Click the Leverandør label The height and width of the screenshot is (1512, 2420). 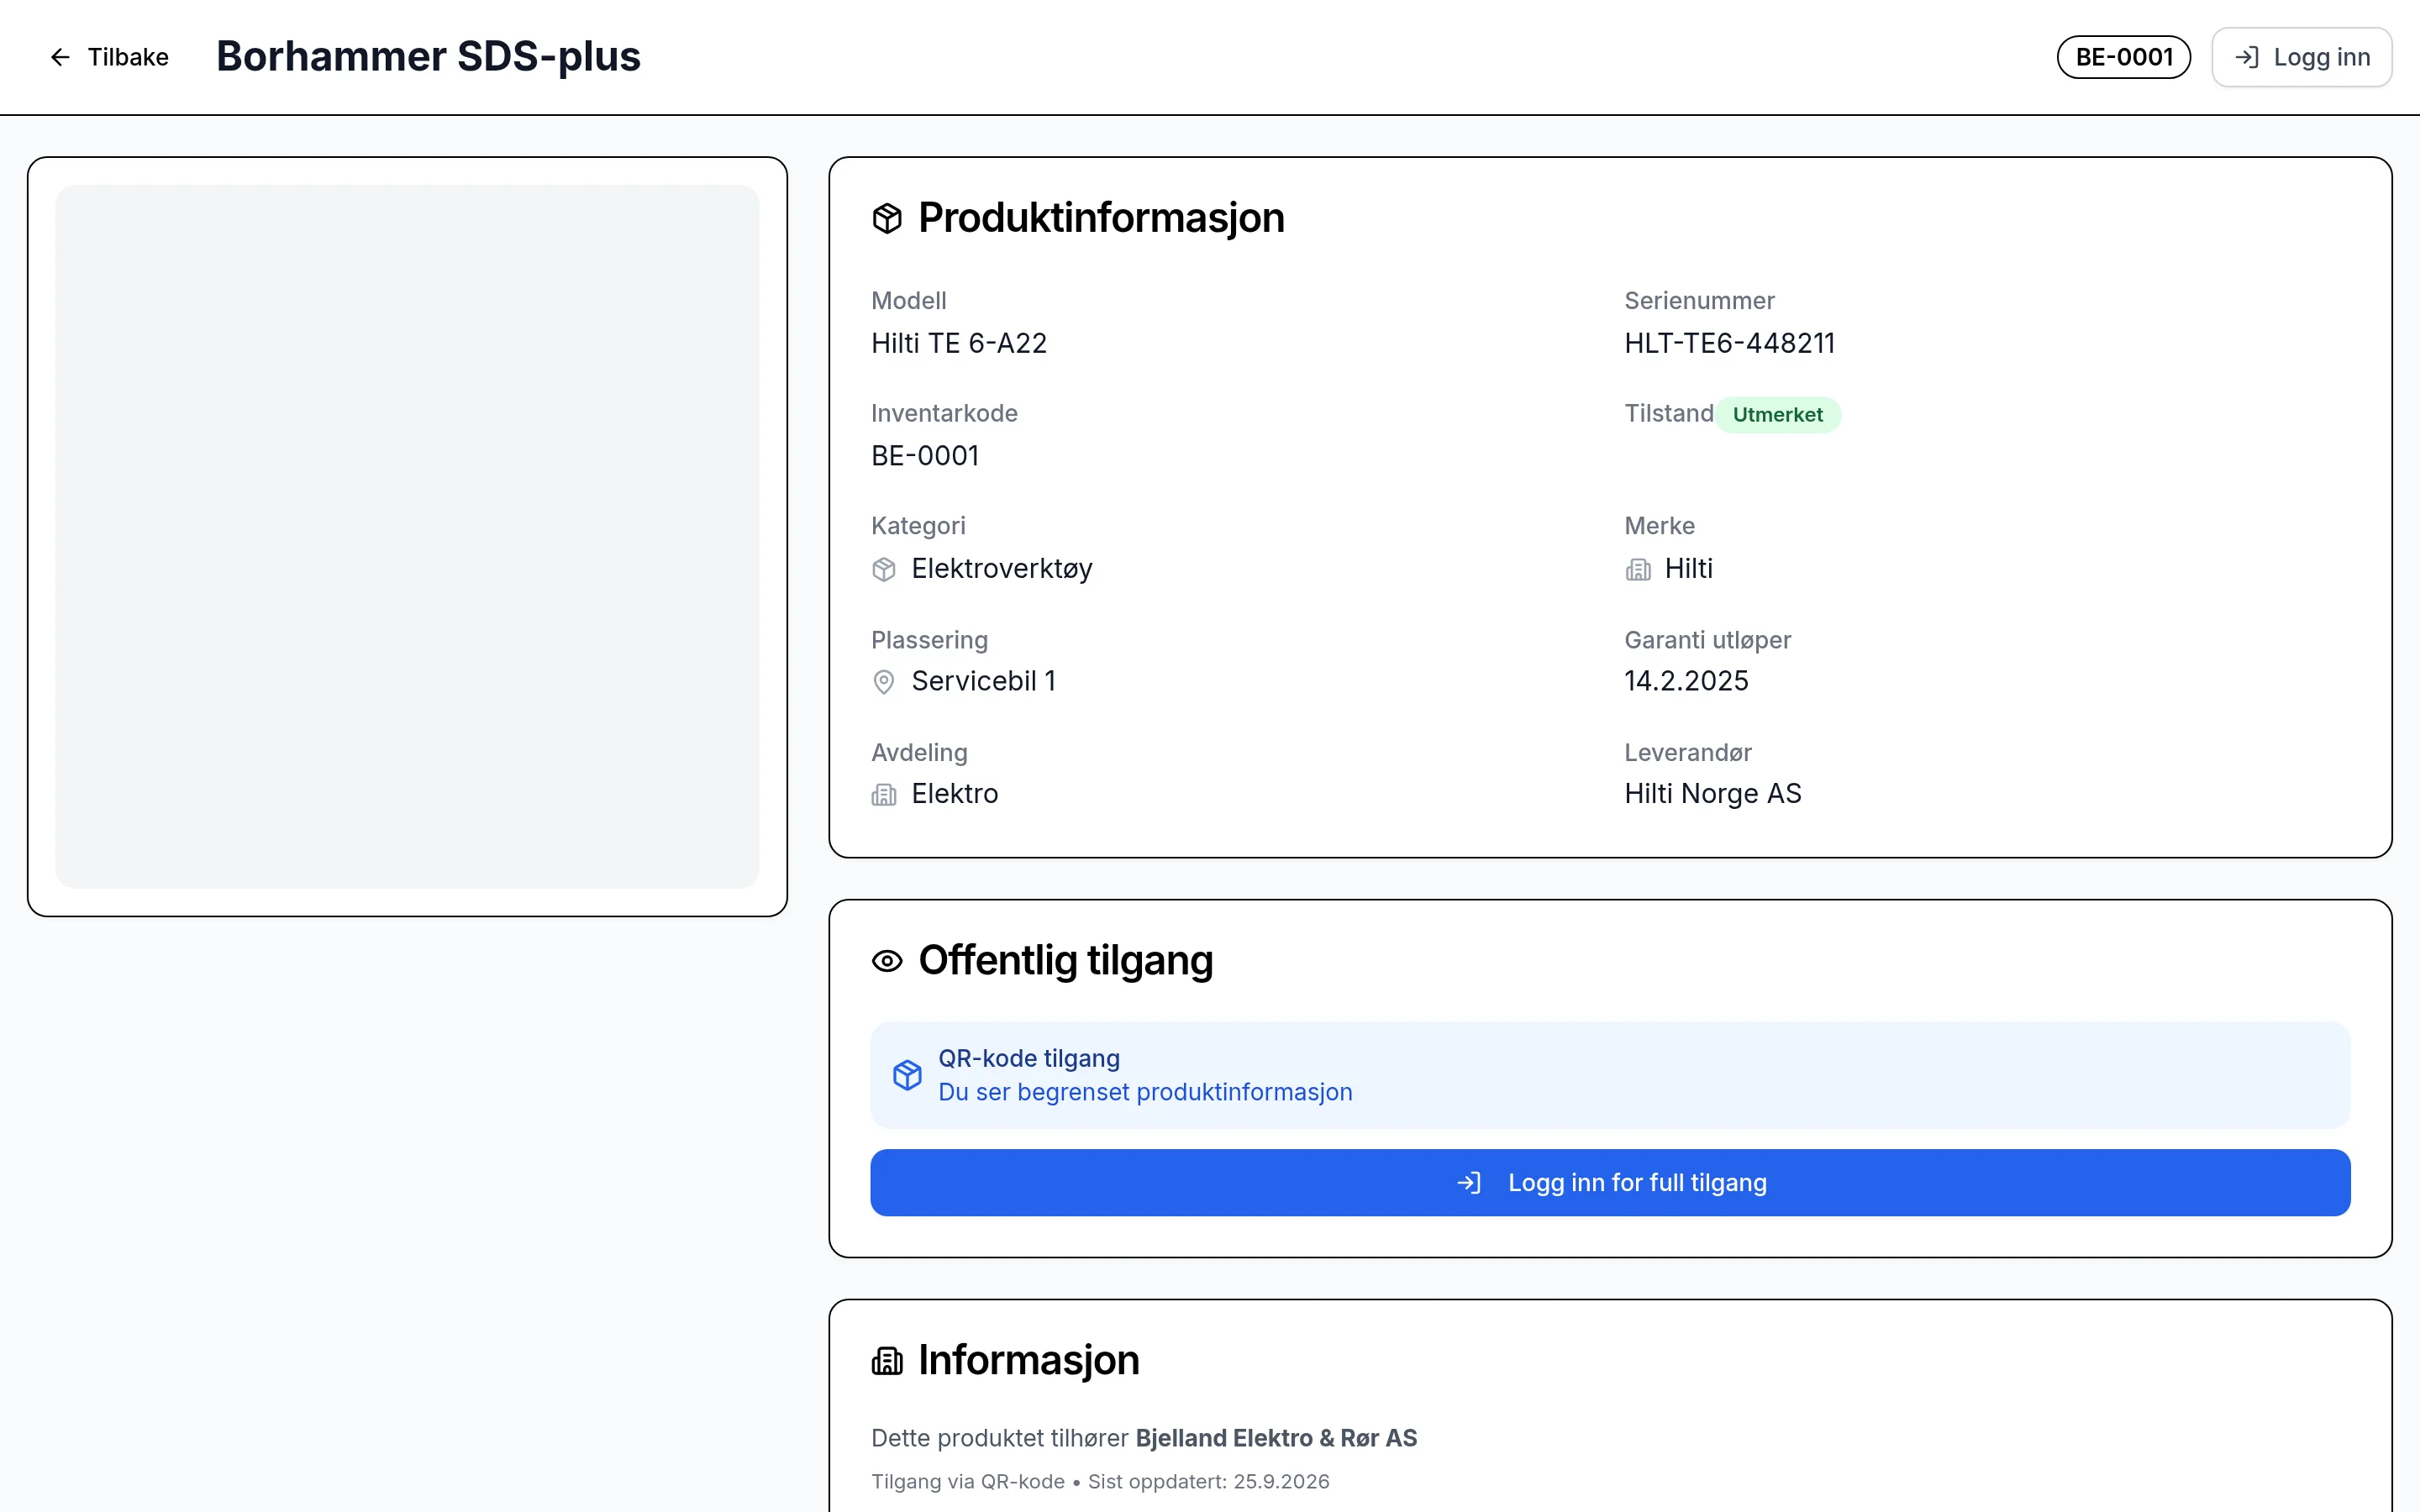click(x=1687, y=753)
